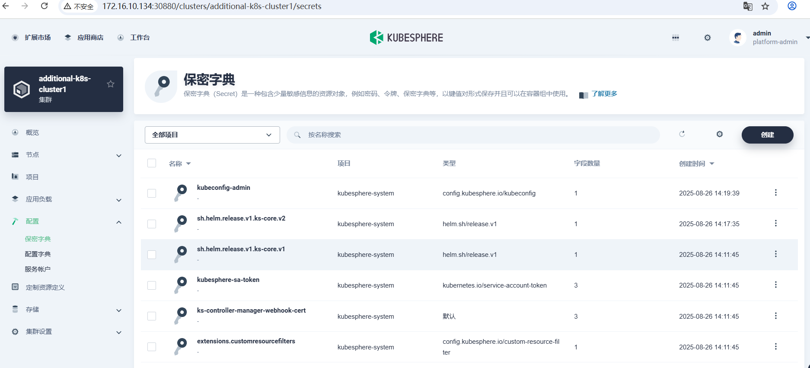Open more actions for kubesphere-sa-token
The width and height of the screenshot is (810, 368).
(776, 285)
